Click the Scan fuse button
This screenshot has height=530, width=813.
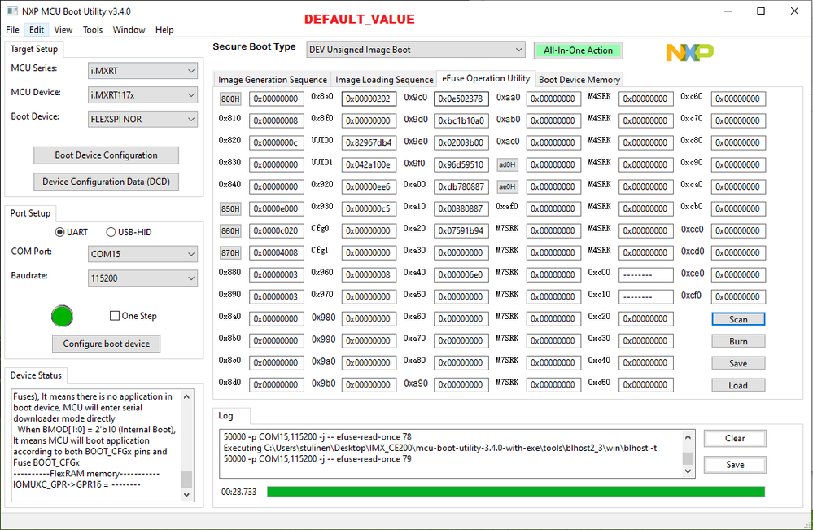click(738, 319)
